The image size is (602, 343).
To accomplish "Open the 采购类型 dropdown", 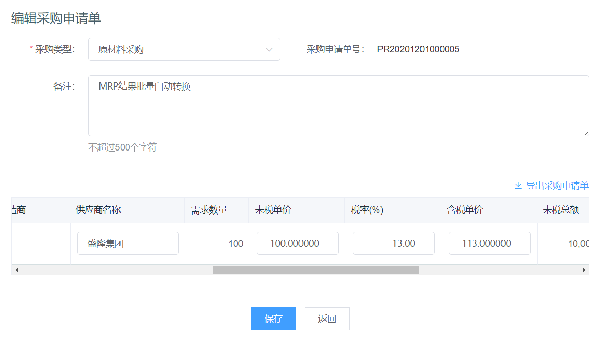I will coord(184,50).
